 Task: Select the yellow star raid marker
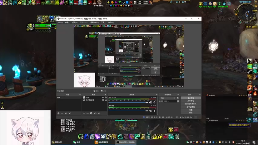tap(108, 2)
